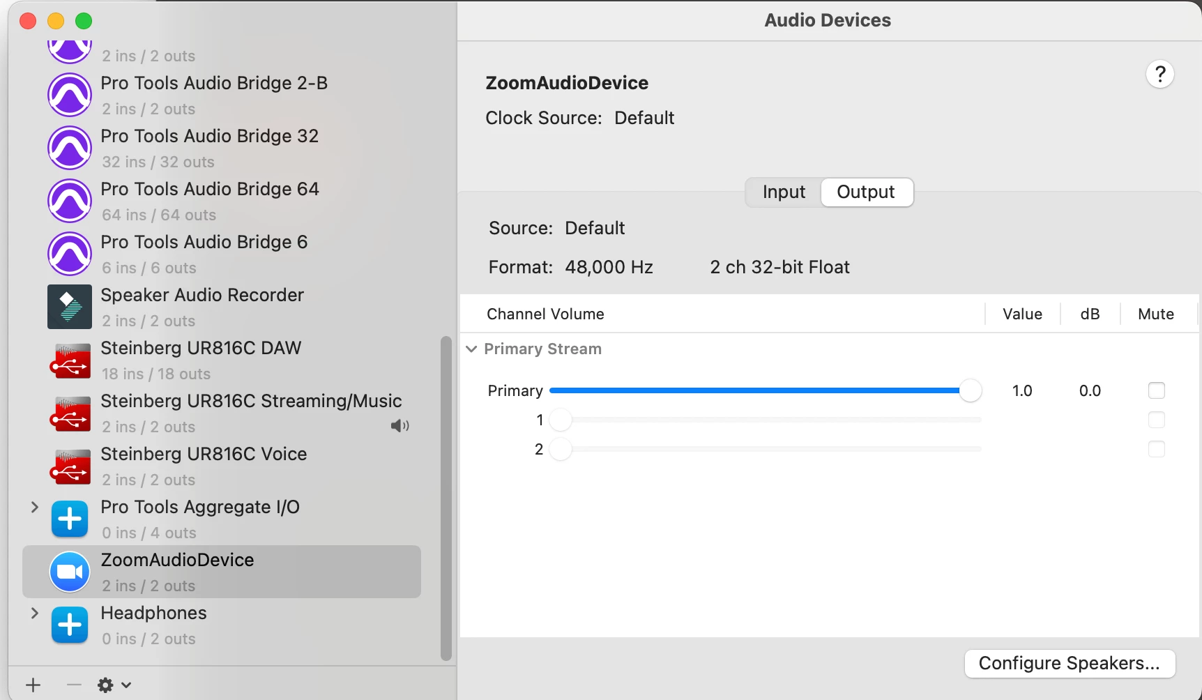Click the channel 1 volume slider

point(766,420)
